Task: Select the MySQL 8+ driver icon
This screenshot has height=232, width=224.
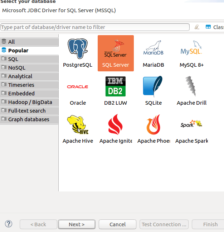Action: pyautogui.click(x=191, y=49)
